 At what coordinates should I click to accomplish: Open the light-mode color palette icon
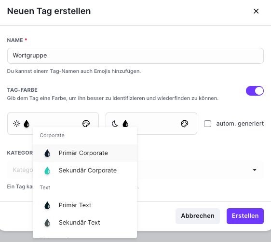coord(86,124)
